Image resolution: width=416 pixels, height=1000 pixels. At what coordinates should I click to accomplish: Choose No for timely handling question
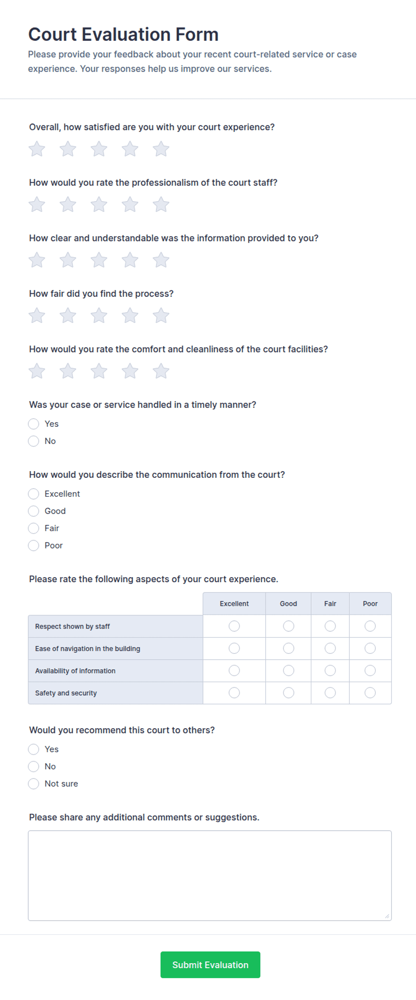coord(34,441)
